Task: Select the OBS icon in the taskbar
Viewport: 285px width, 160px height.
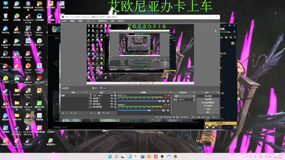Action: (x=162, y=156)
